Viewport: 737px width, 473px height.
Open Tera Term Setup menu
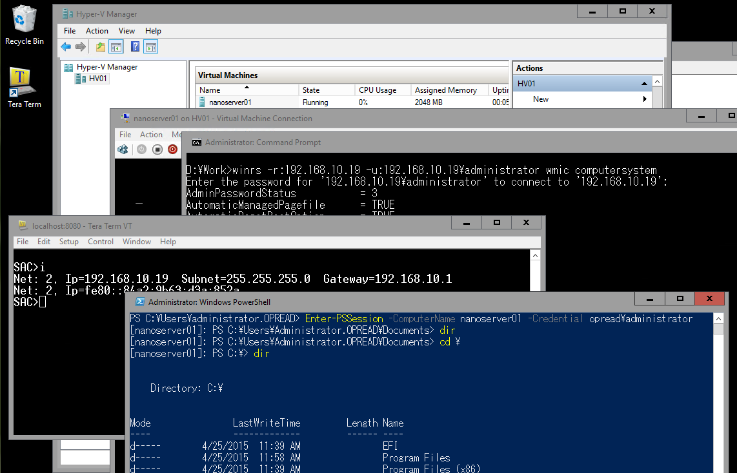(68, 241)
